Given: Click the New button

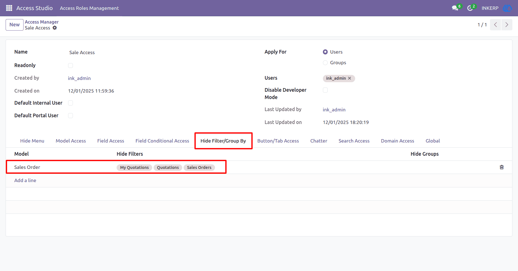Looking at the screenshot, I should tap(15, 25).
